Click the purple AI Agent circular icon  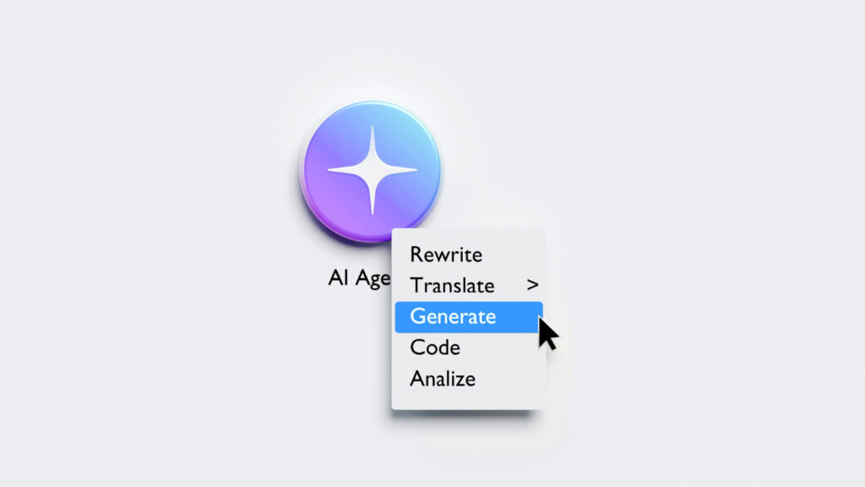pos(370,172)
